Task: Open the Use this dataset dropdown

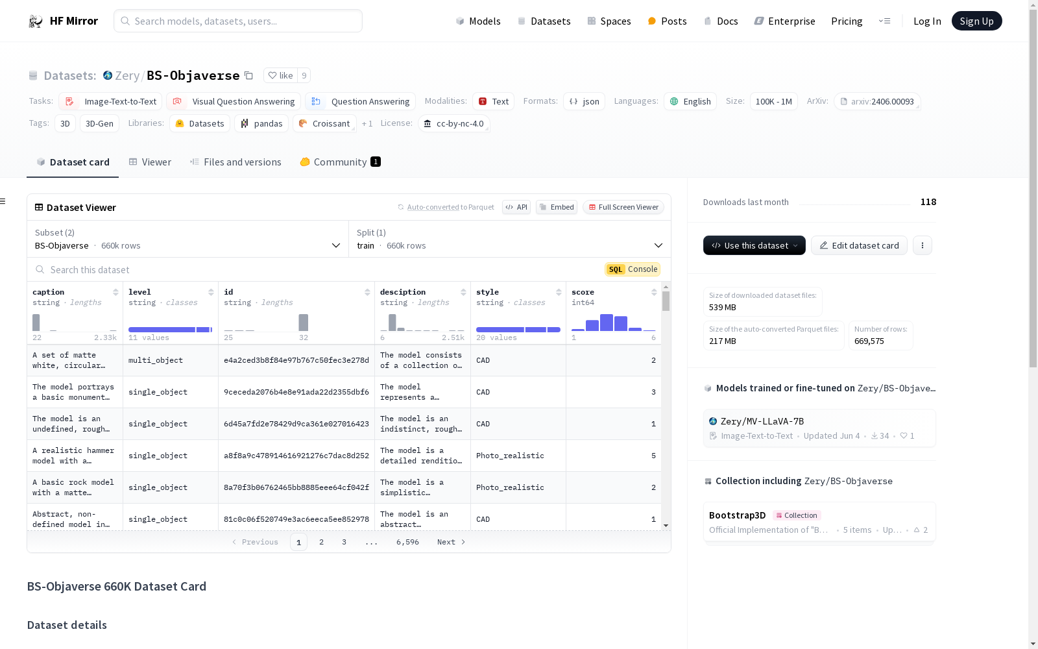Action: 754,245
